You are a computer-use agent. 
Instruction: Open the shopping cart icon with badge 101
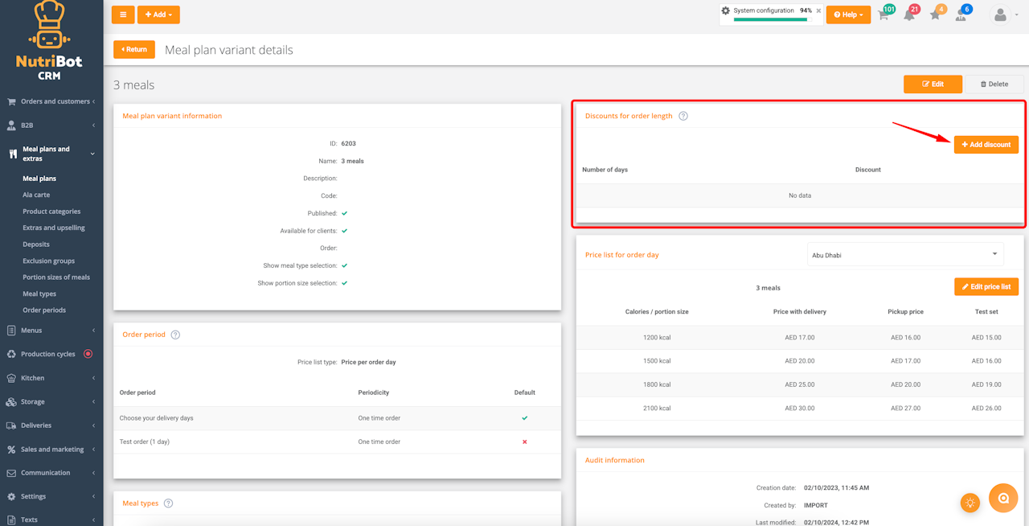click(x=884, y=14)
